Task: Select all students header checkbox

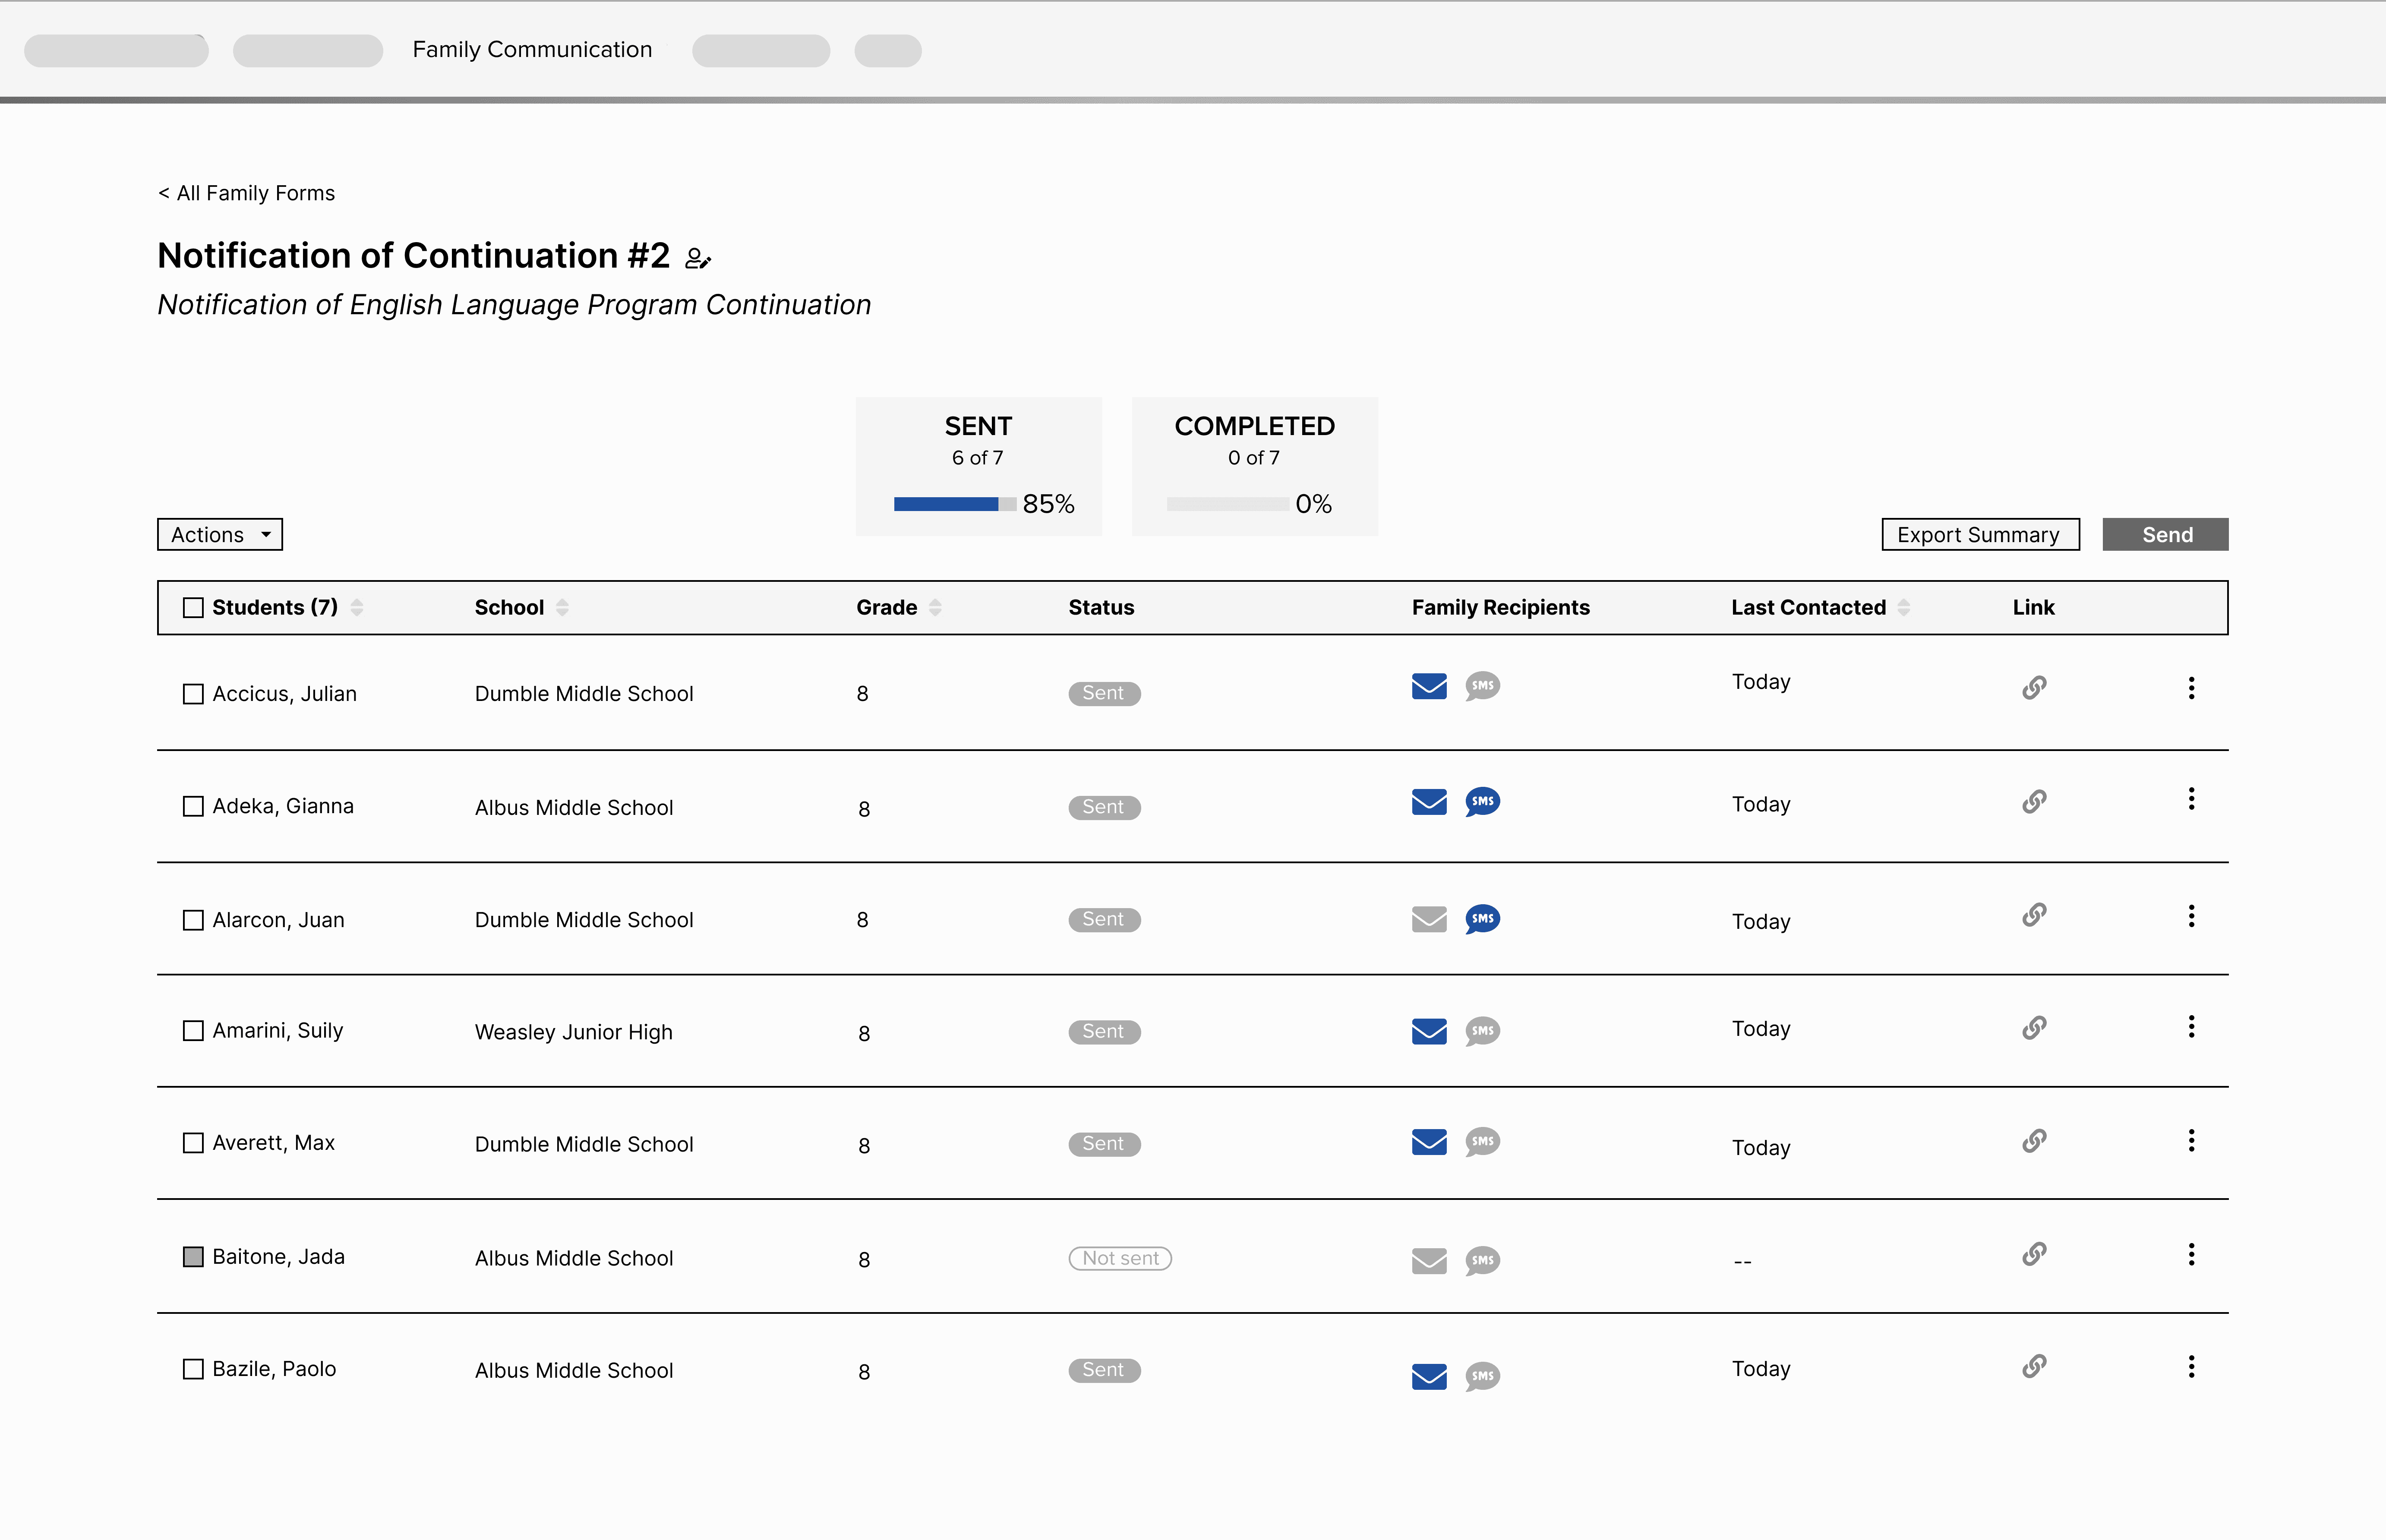Action: (193, 608)
